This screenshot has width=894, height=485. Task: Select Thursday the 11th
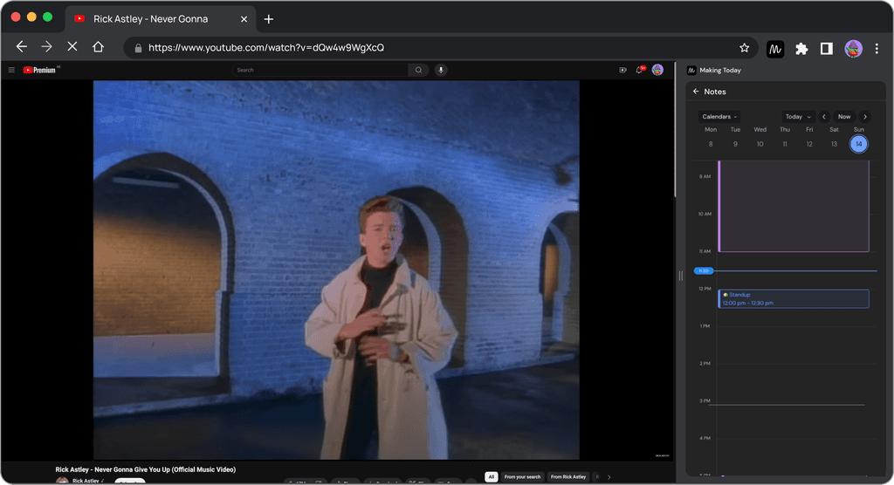tap(785, 144)
